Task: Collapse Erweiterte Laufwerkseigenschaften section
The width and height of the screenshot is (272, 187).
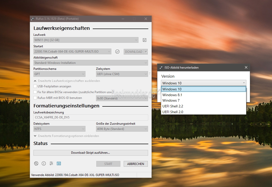Action: (67, 81)
